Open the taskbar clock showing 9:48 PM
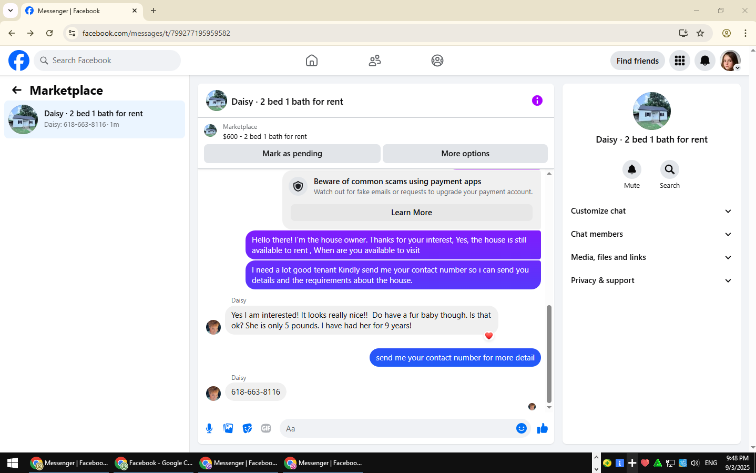This screenshot has height=473, width=756. pos(737,463)
